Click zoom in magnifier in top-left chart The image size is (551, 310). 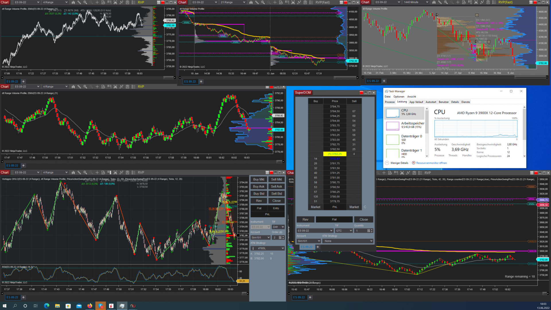(85, 2)
